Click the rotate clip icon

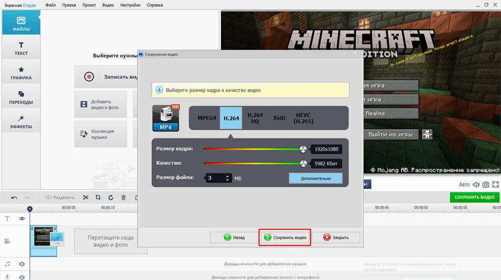click(x=110, y=197)
